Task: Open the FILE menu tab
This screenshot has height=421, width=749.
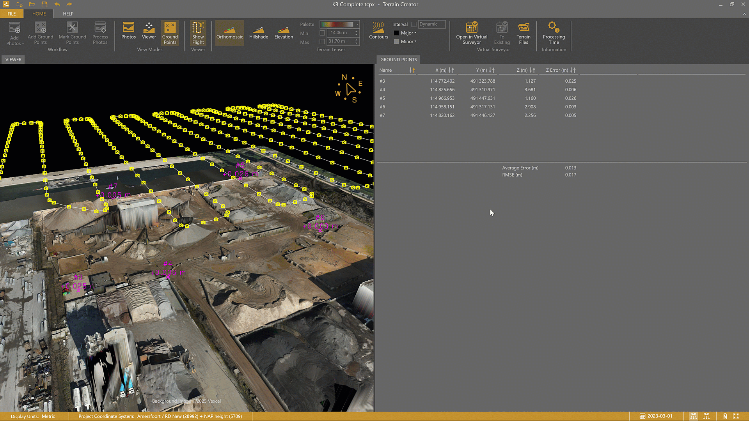Action: coord(12,14)
